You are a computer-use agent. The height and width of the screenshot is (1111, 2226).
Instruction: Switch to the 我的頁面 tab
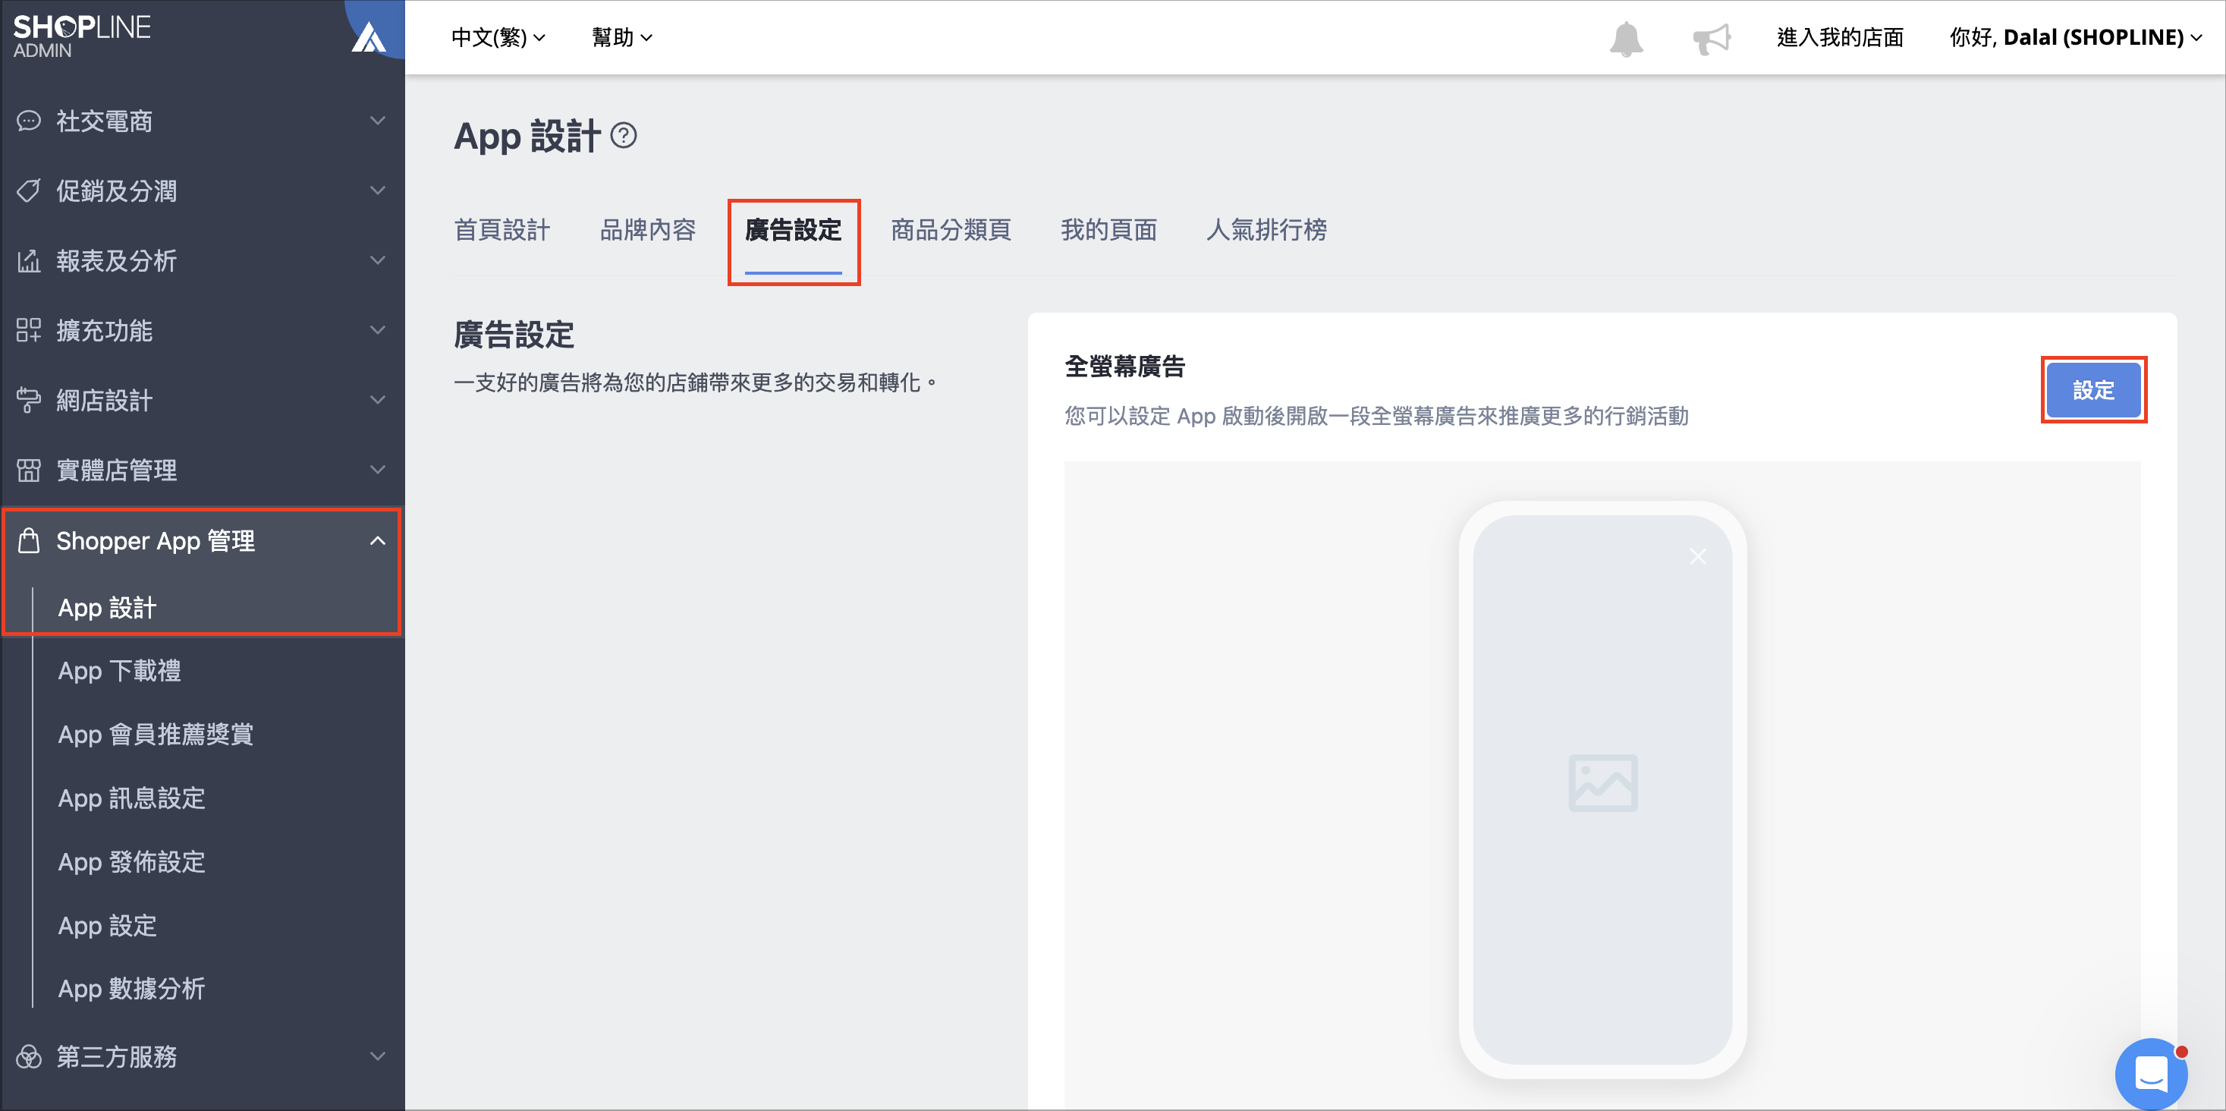(x=1108, y=230)
